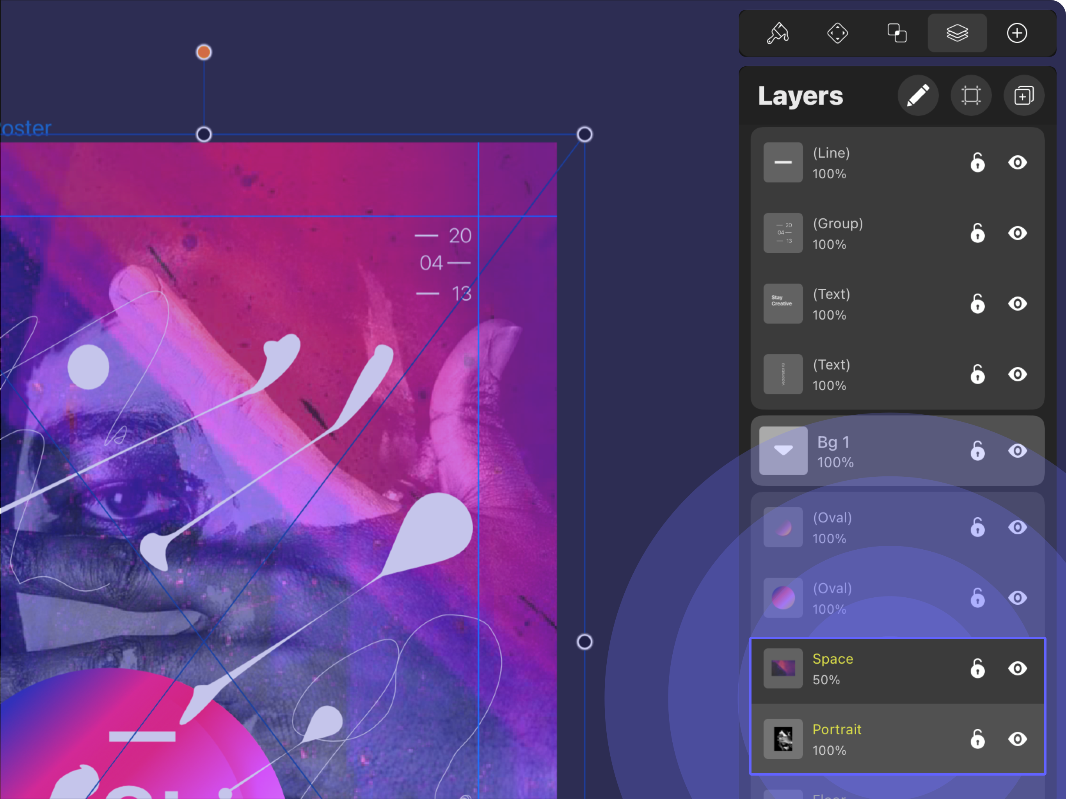This screenshot has width=1066, height=799.
Task: Select the Stay Creative text thumbnail
Action: (x=783, y=304)
